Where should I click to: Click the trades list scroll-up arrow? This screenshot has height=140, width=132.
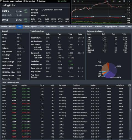tap(130, 88)
